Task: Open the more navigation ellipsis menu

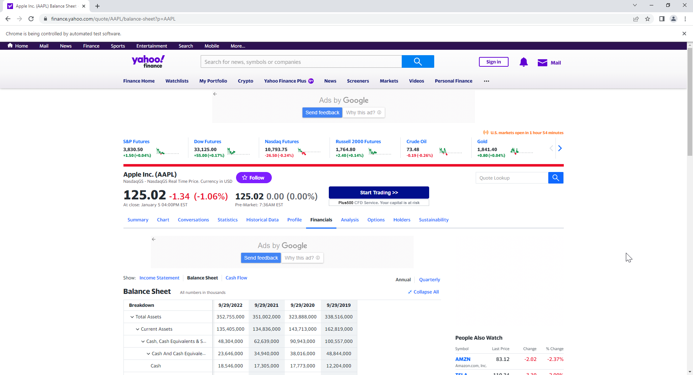Action: [x=487, y=81]
